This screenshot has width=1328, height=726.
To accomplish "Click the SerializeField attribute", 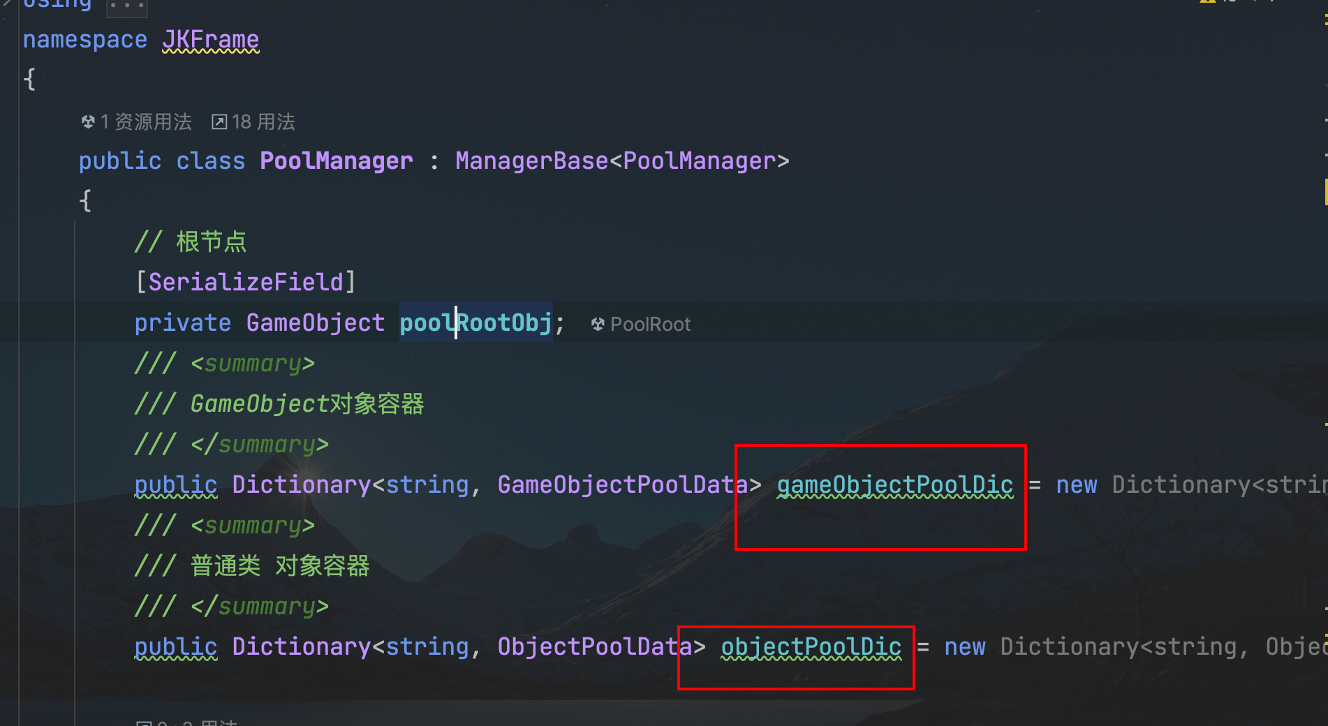I will coord(246,282).
